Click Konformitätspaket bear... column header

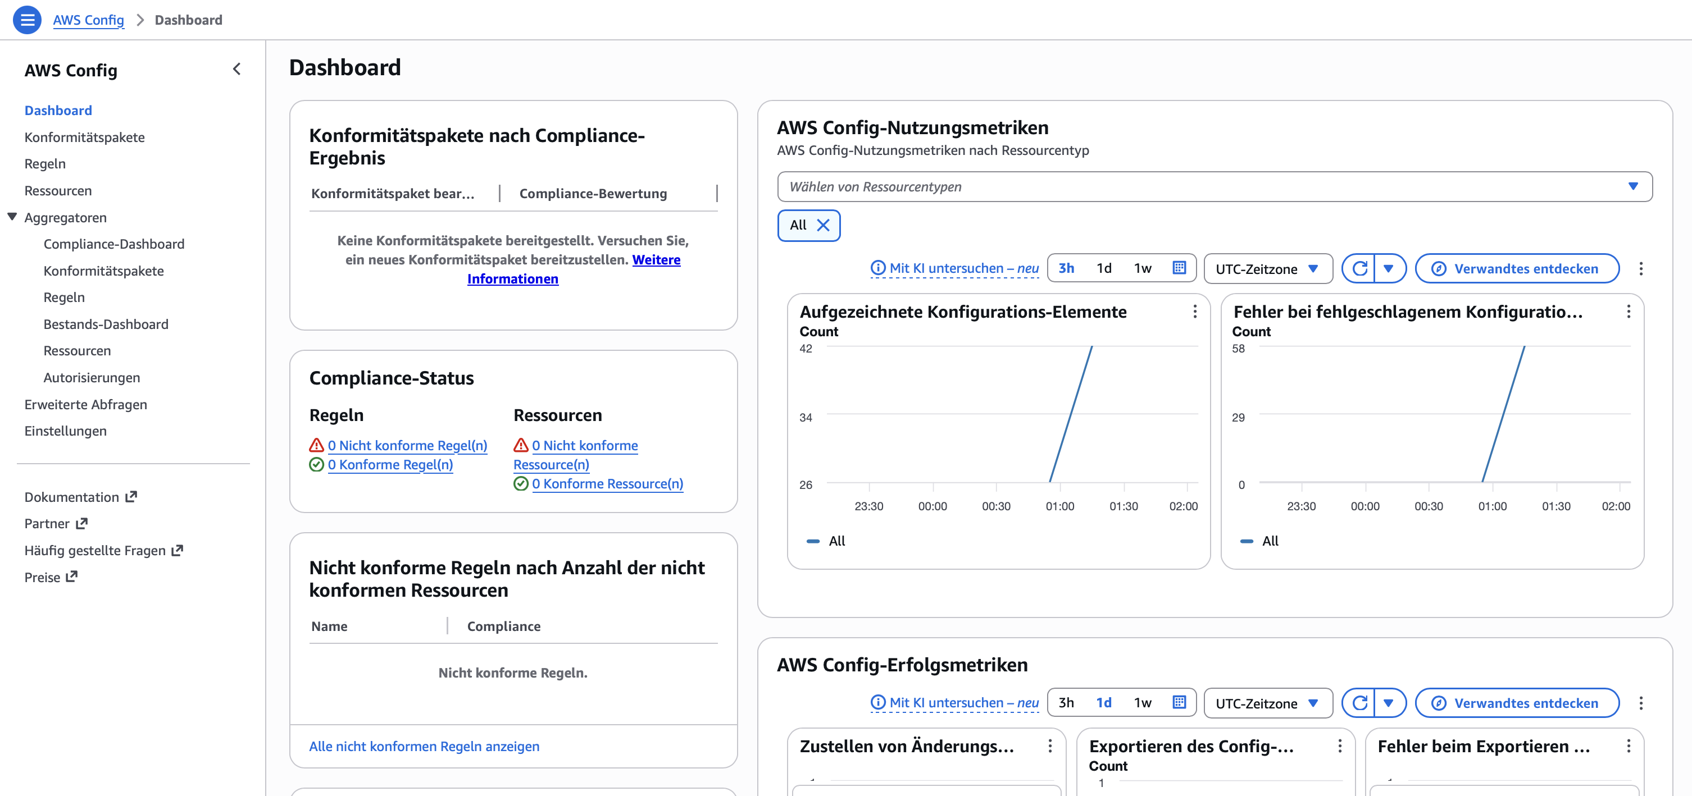coord(392,193)
